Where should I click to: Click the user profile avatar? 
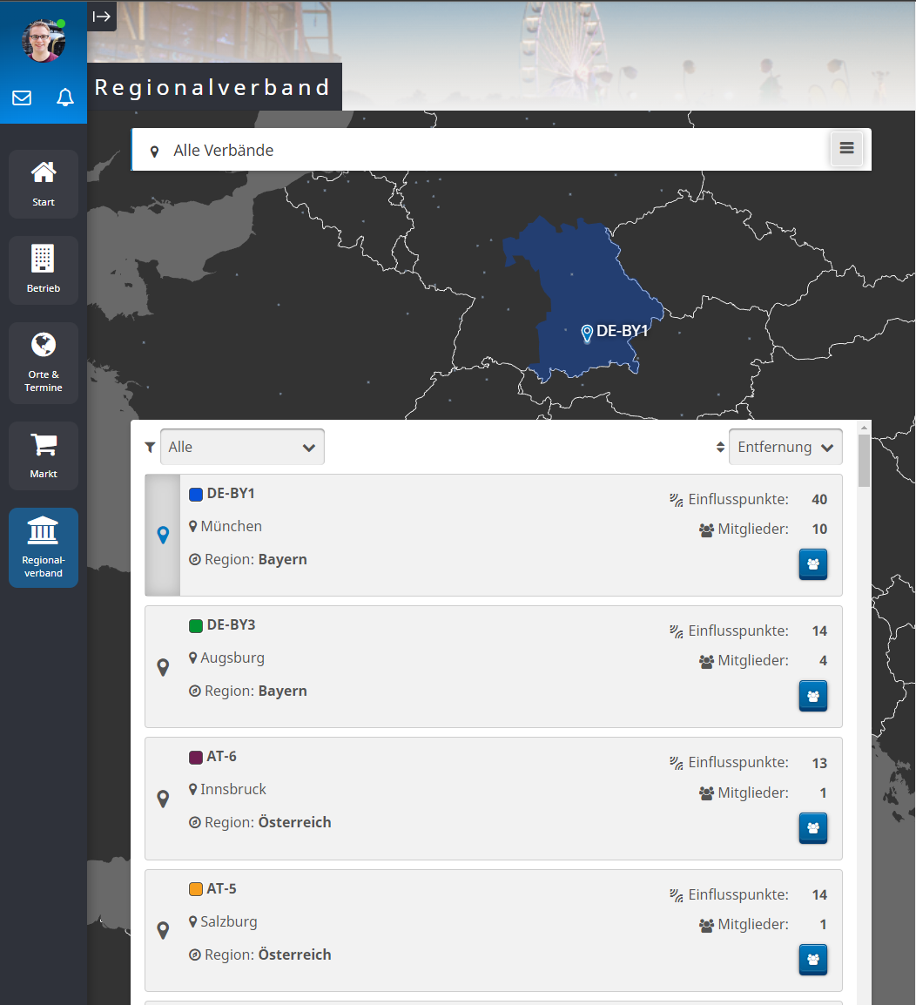[x=44, y=40]
